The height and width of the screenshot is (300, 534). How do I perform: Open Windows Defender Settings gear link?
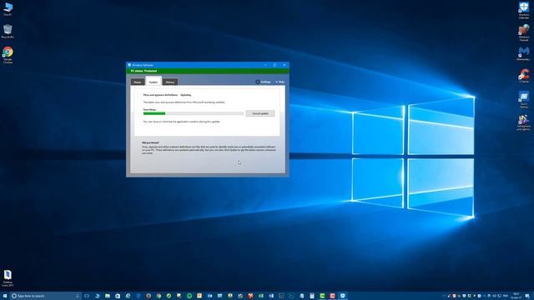[x=264, y=82]
